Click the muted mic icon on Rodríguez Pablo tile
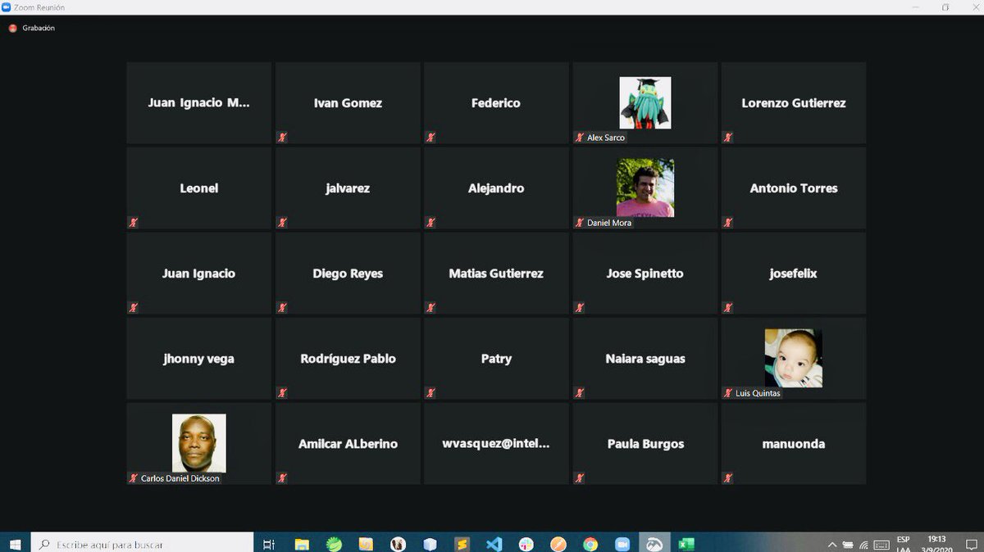Viewport: 984px width, 552px height. coord(282,393)
